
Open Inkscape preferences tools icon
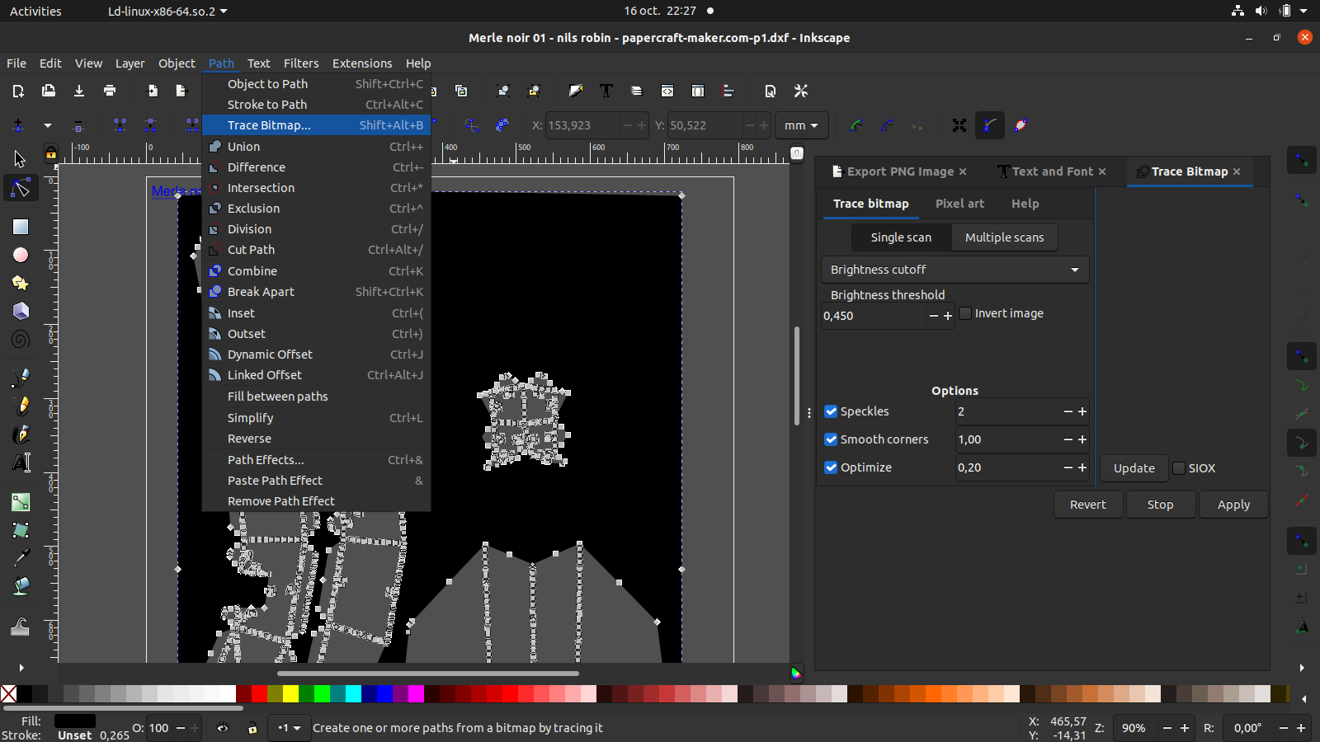[800, 91]
